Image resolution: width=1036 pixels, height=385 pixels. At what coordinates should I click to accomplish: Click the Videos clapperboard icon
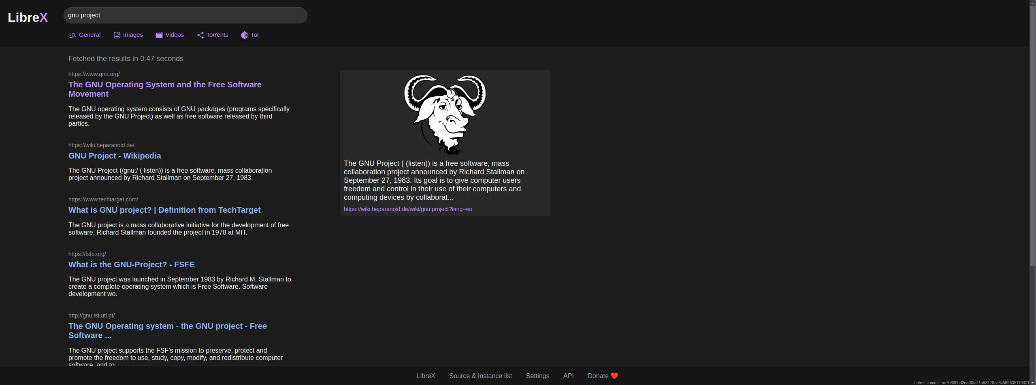(159, 35)
